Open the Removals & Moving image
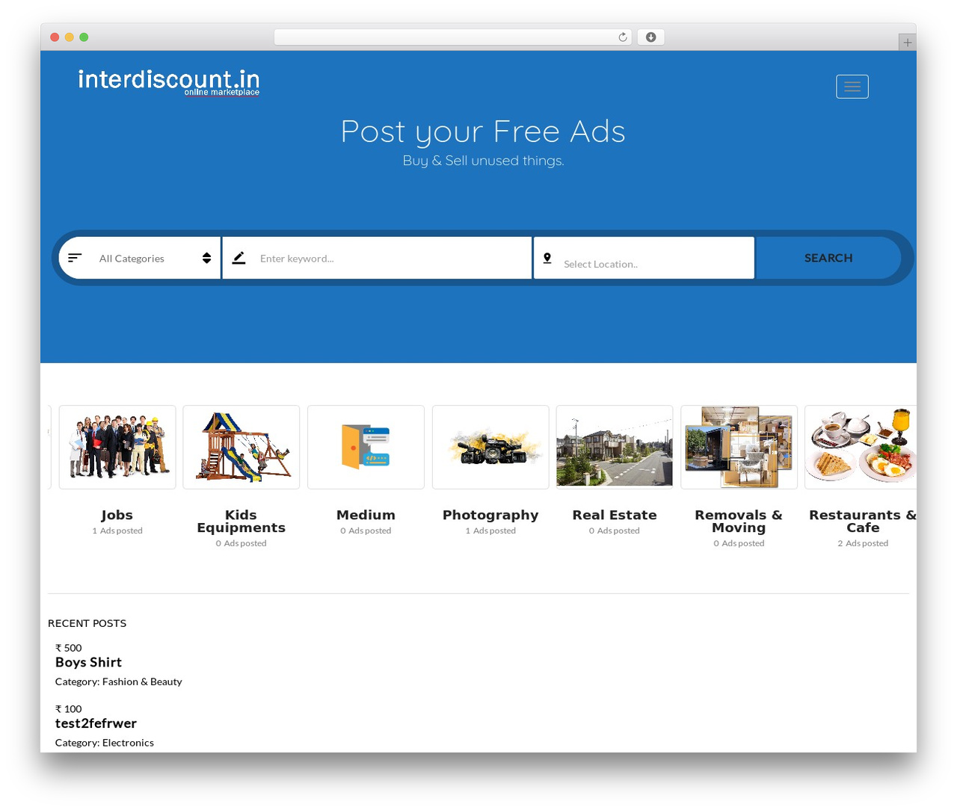 739,448
